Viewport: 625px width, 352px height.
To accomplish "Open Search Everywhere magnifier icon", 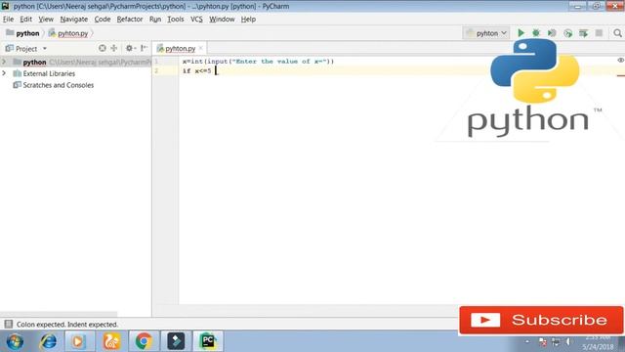I will click(617, 33).
